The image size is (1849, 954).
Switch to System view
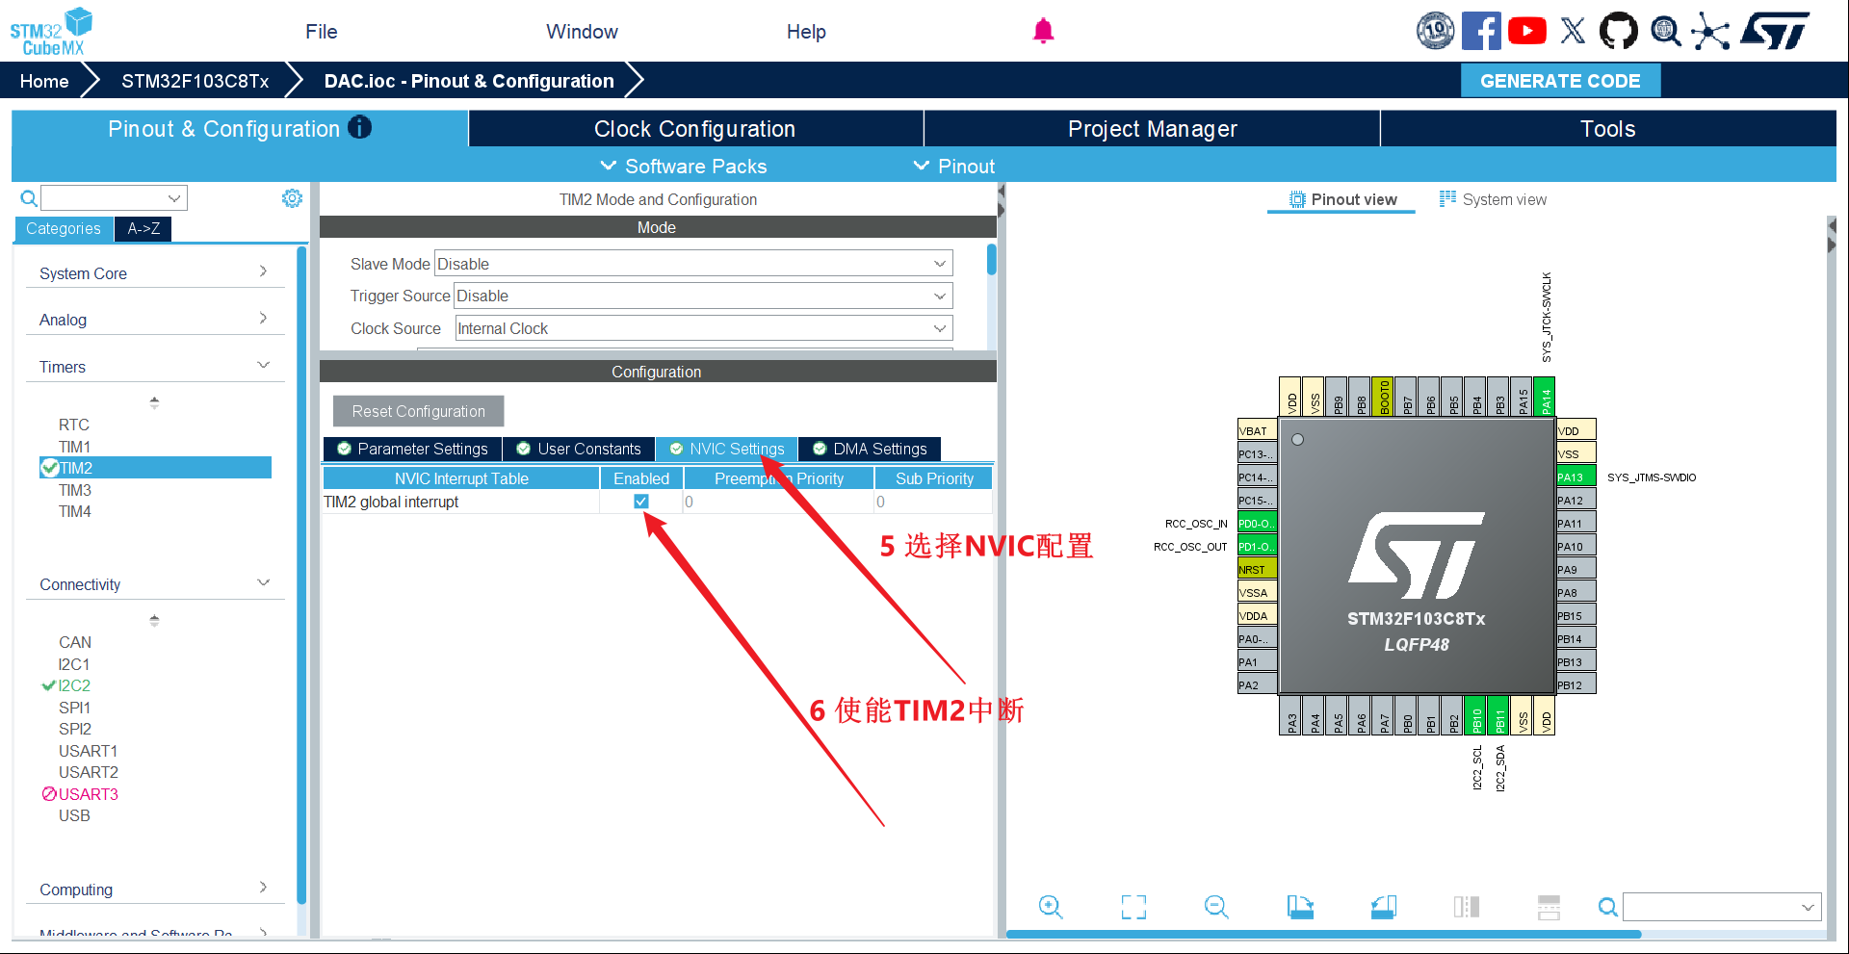click(x=1493, y=199)
